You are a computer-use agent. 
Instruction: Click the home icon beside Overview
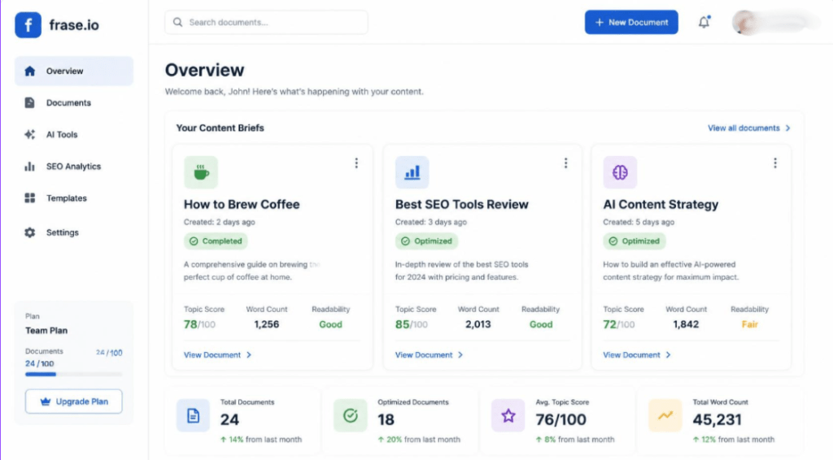point(30,71)
